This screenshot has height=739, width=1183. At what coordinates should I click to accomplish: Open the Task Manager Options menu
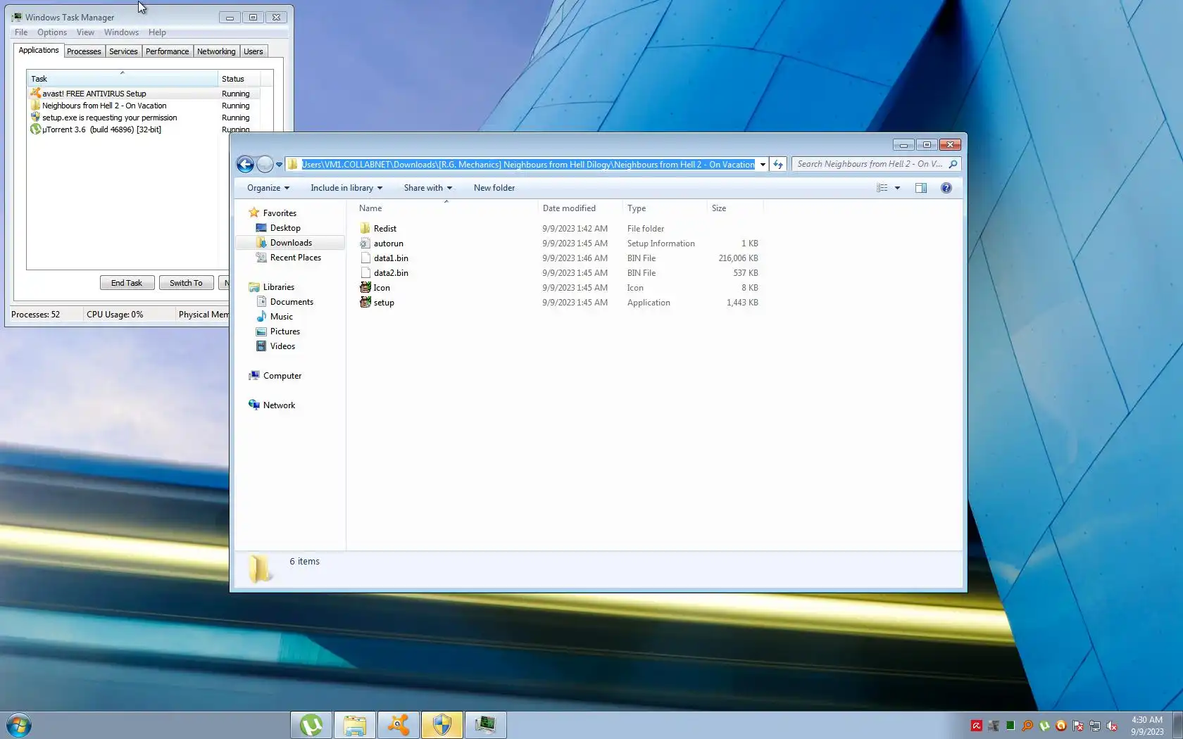point(52,32)
